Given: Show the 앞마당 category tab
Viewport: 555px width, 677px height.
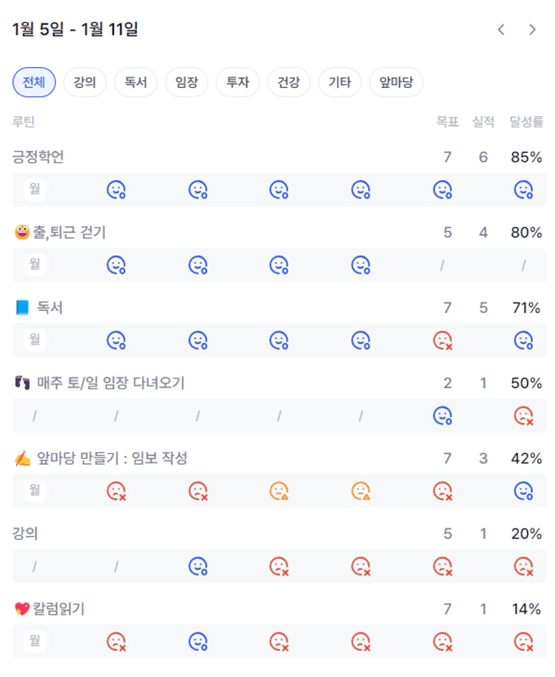Looking at the screenshot, I should (396, 83).
